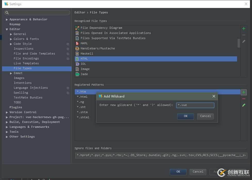Viewport: 252px width, 180px height.
Task: Expand the Build, Execution, Deployment section
Action: click(7, 122)
